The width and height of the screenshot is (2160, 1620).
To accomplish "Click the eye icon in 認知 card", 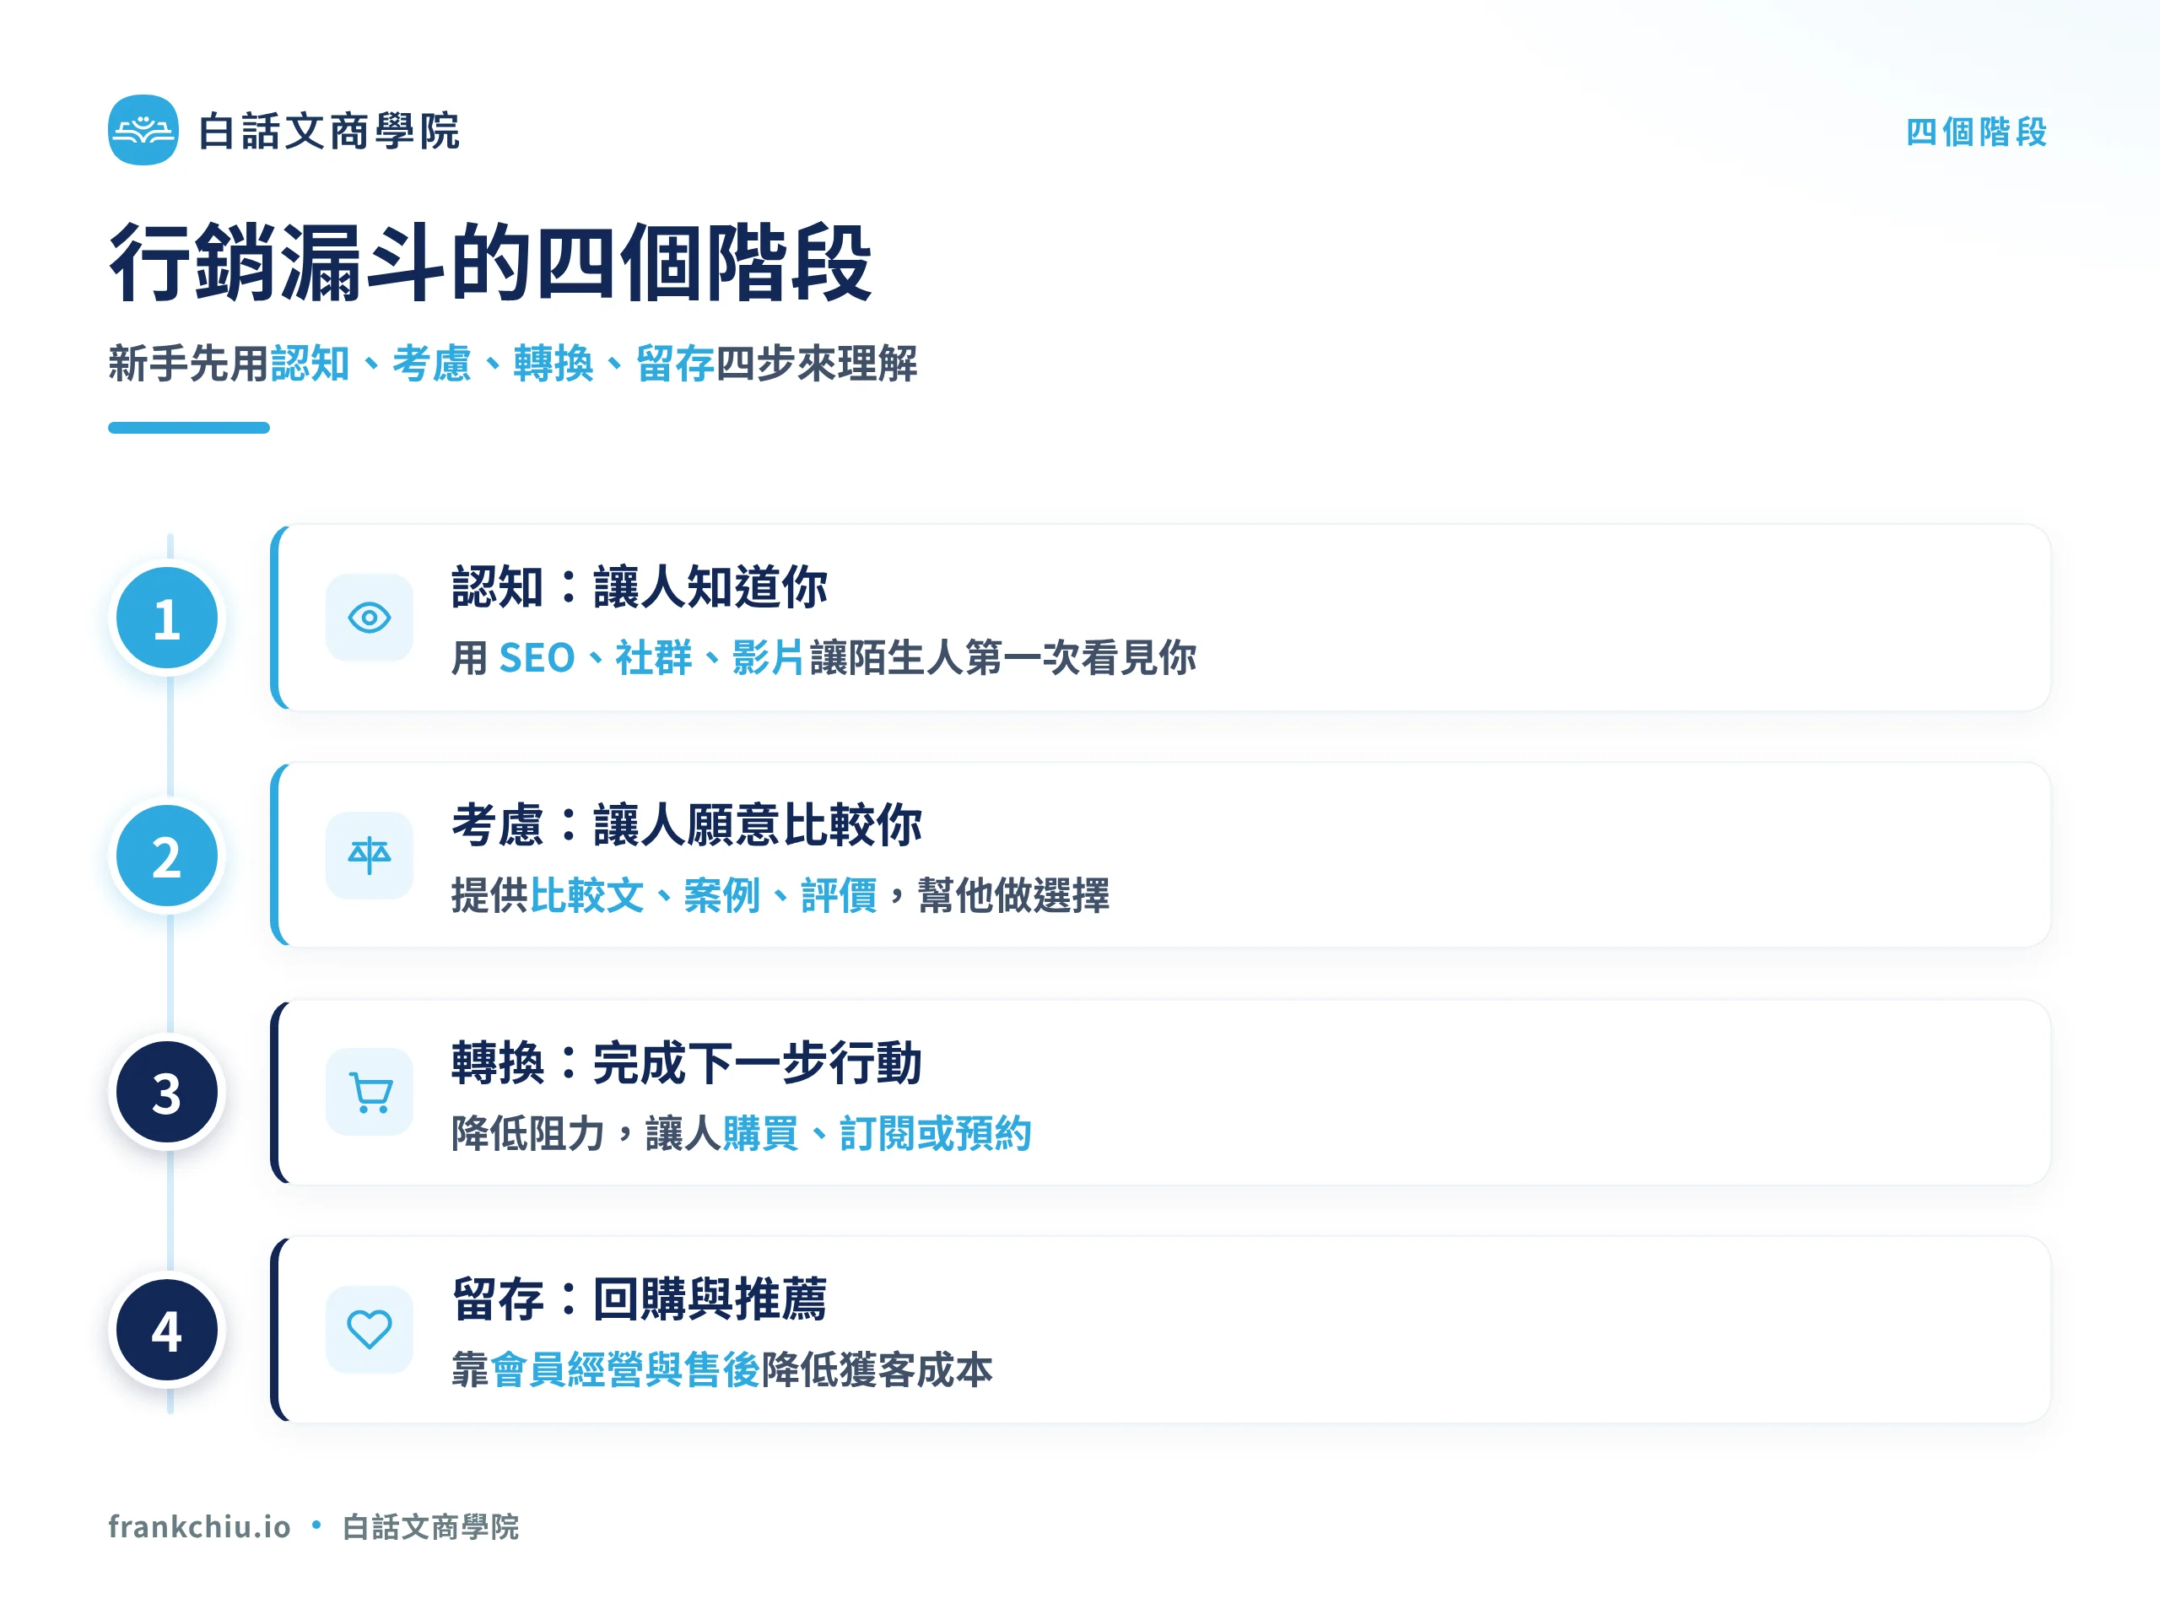I will pyautogui.click(x=369, y=617).
